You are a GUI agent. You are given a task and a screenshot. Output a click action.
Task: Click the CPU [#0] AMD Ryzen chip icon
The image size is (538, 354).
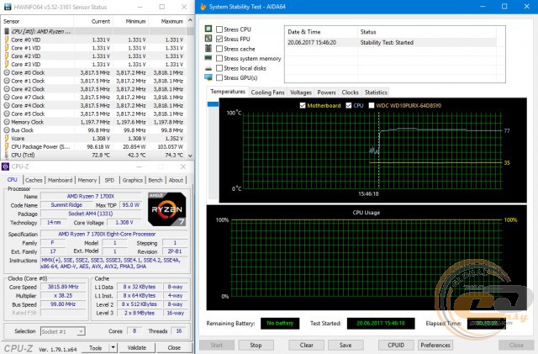point(7,31)
